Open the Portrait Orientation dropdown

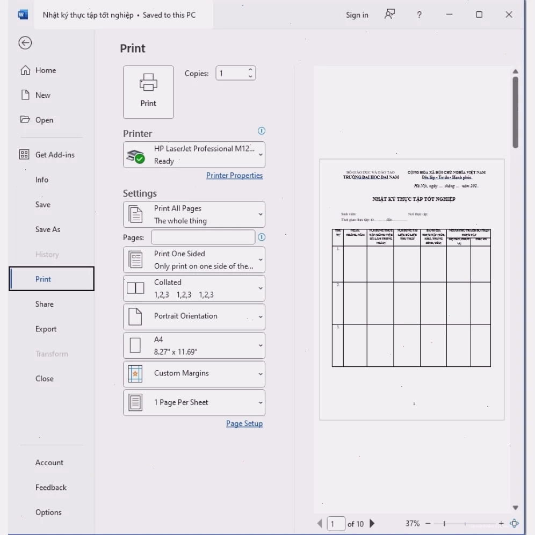click(x=194, y=316)
